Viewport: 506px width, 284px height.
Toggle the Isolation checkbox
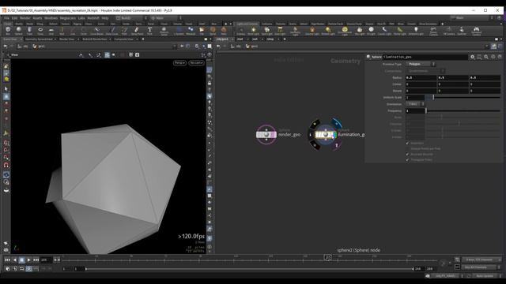tap(407, 143)
